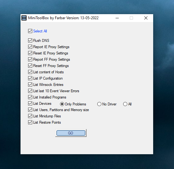Screen dimensions: 174x169
Task: Uncheck the Select All checkbox
Action: coord(30,31)
